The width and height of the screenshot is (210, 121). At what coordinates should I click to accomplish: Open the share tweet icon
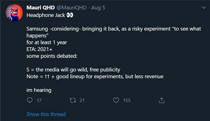[x=162, y=100]
